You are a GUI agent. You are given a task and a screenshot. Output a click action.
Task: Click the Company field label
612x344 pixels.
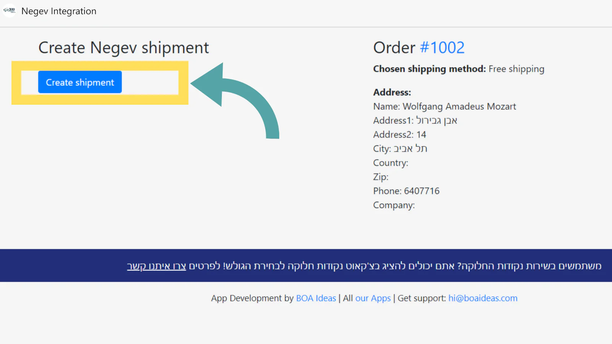pos(394,205)
